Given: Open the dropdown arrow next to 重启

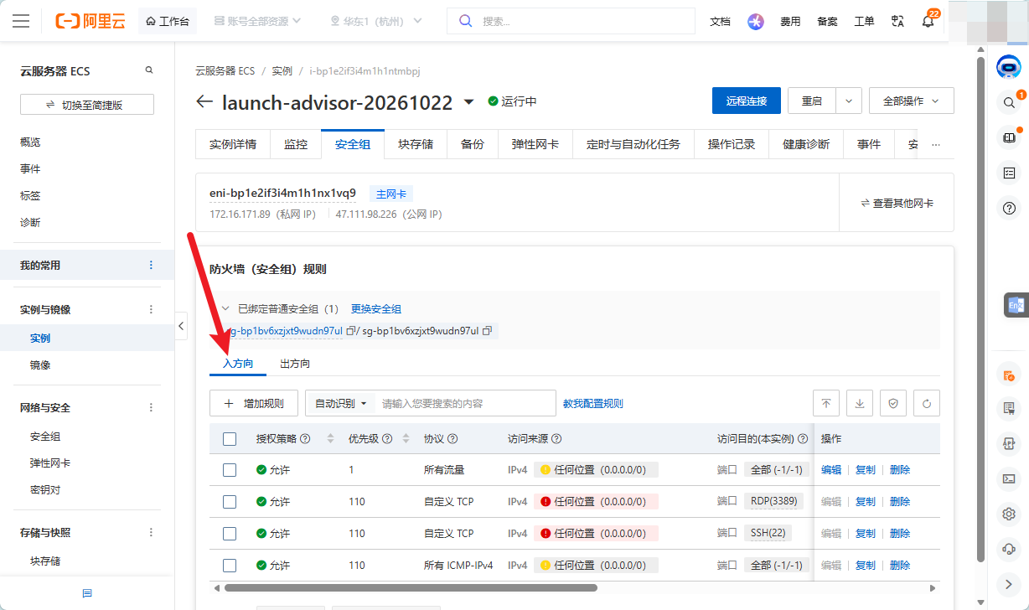Looking at the screenshot, I should [x=849, y=101].
